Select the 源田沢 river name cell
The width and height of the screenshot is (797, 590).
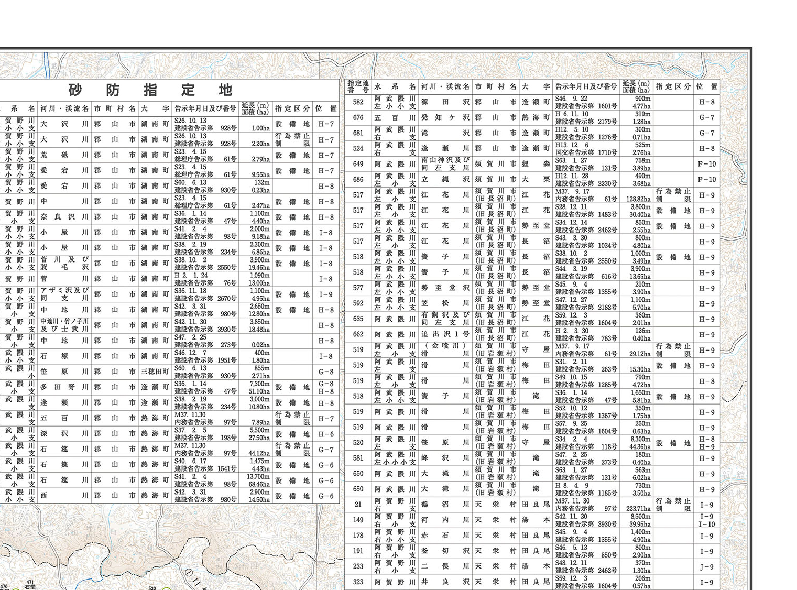445,102
